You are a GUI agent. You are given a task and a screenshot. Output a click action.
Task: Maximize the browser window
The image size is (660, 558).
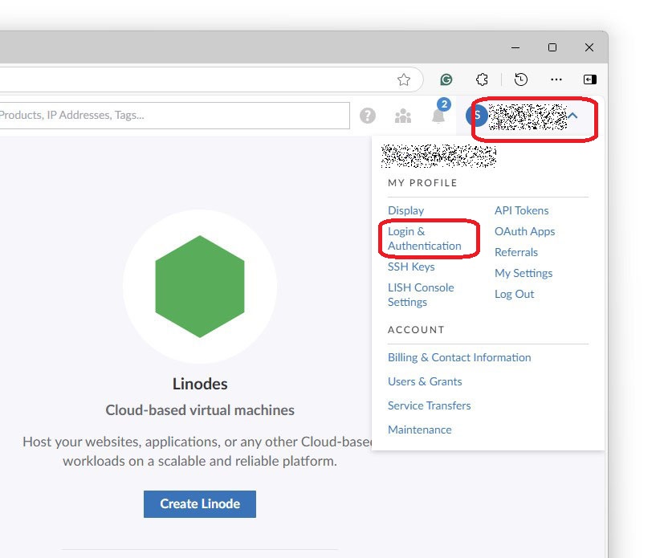pyautogui.click(x=552, y=47)
